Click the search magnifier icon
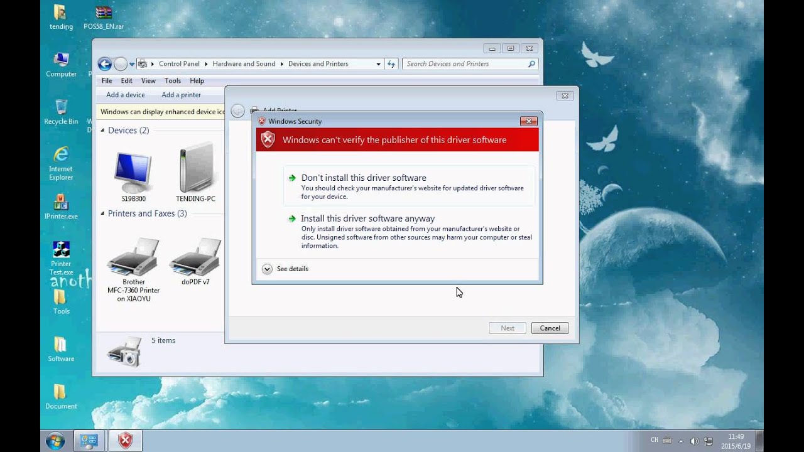The image size is (804, 452). point(531,64)
